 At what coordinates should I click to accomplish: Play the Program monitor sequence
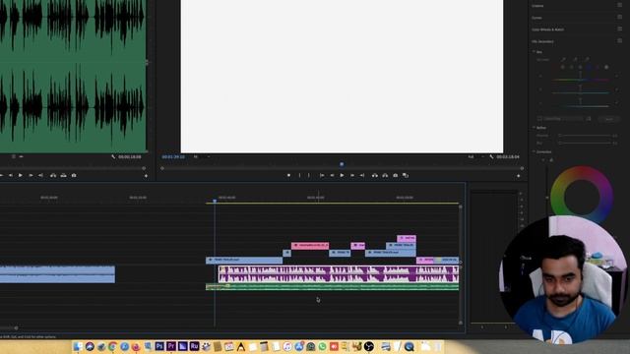coord(342,175)
